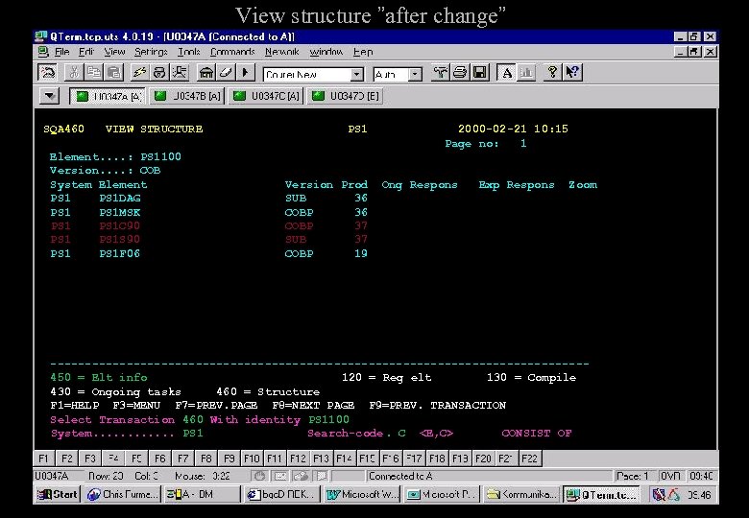Switch to 'A - DM' taskbar window
The width and height of the screenshot is (749, 518).
click(x=201, y=495)
